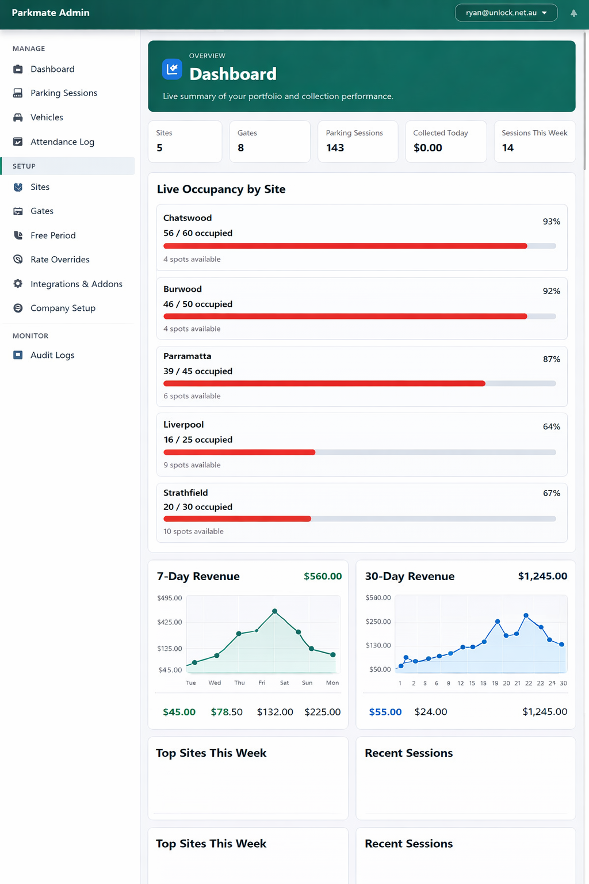Viewport: 589px width, 884px height.
Task: Open the Vehicles car icon
Action: pyautogui.click(x=18, y=117)
